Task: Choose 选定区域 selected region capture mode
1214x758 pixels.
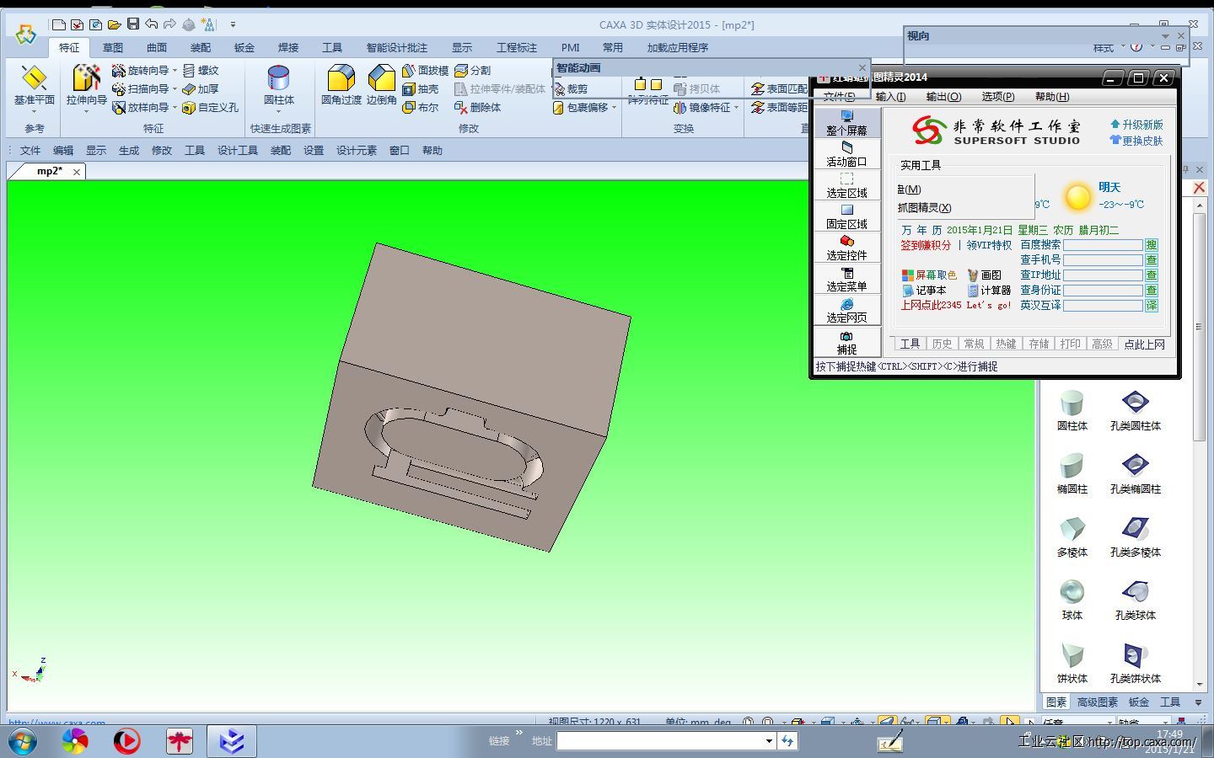Action: coord(846,185)
